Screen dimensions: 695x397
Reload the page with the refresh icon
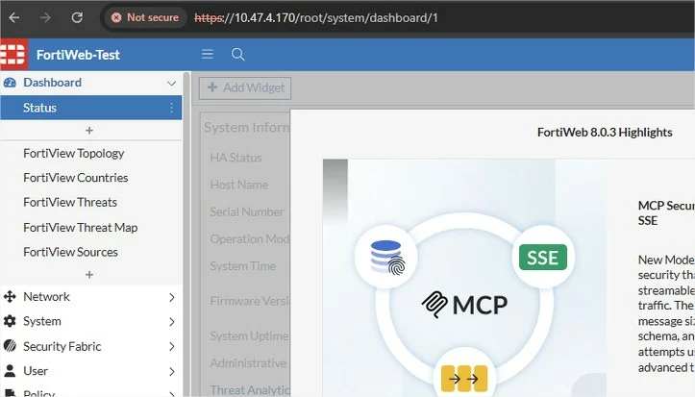tap(77, 17)
